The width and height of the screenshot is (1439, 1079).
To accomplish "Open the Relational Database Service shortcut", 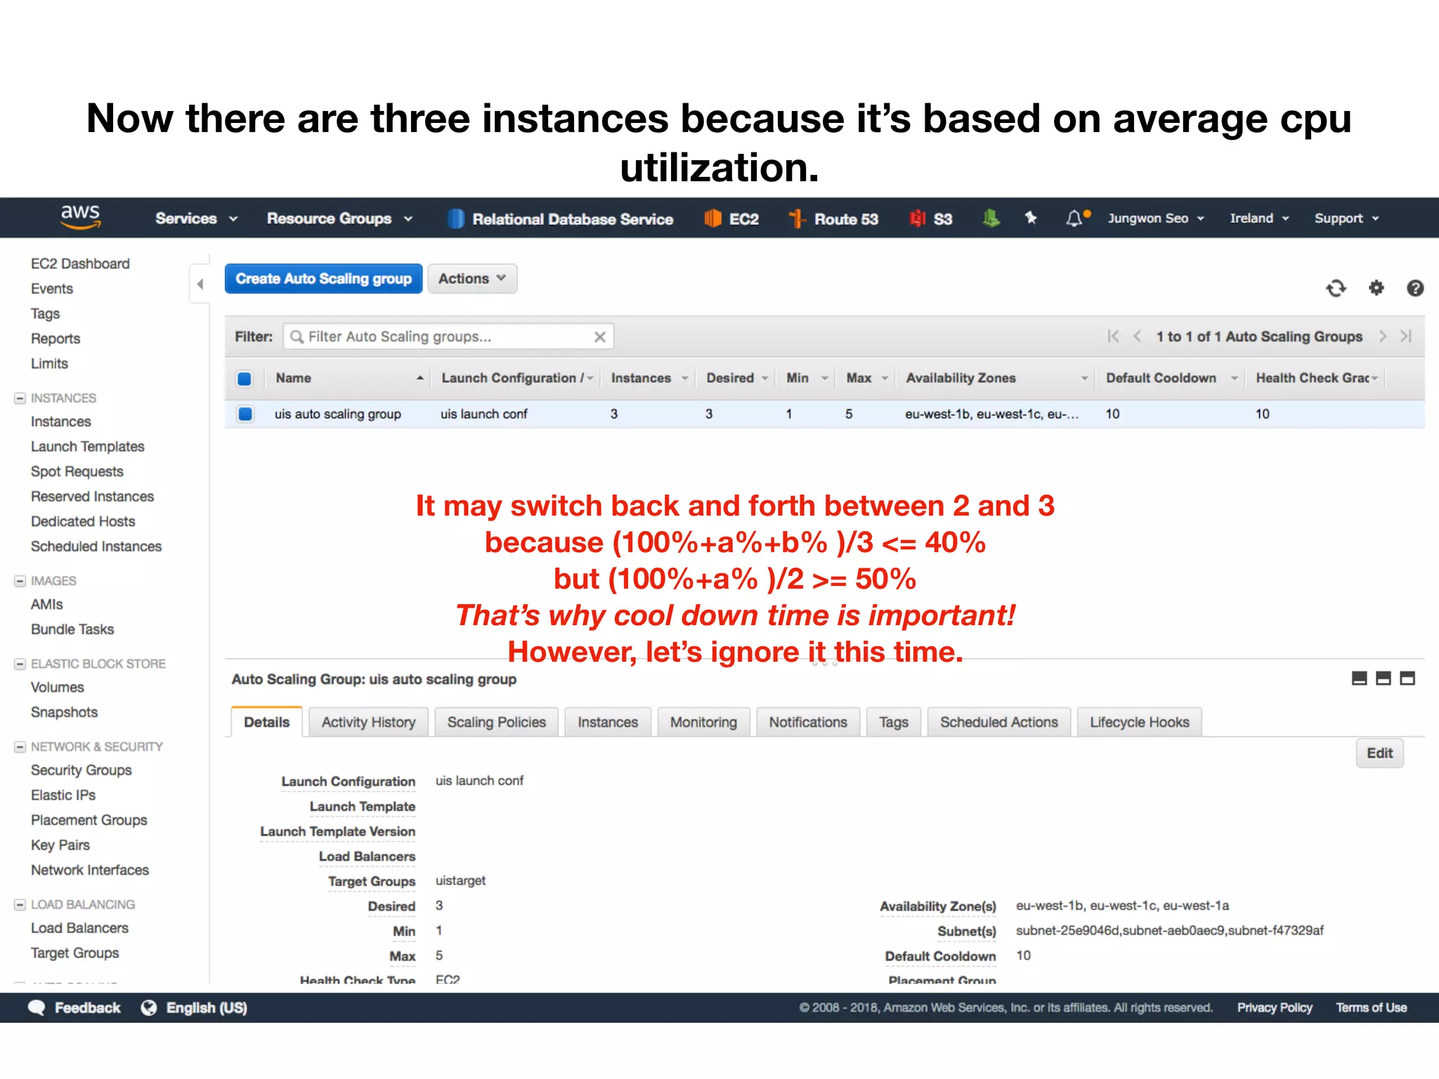I will [x=560, y=219].
